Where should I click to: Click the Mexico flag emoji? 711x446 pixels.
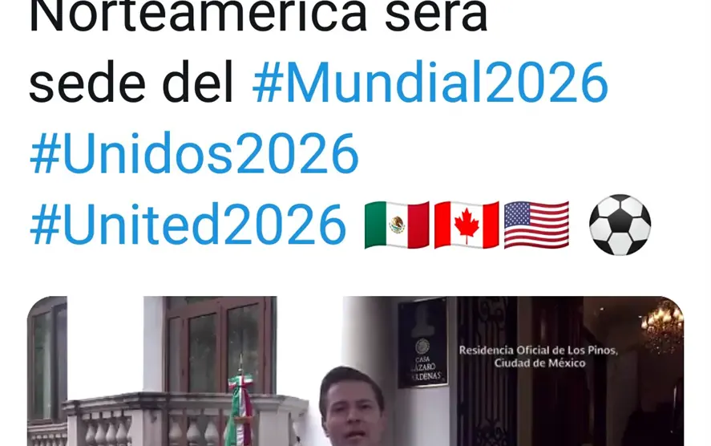(x=397, y=225)
